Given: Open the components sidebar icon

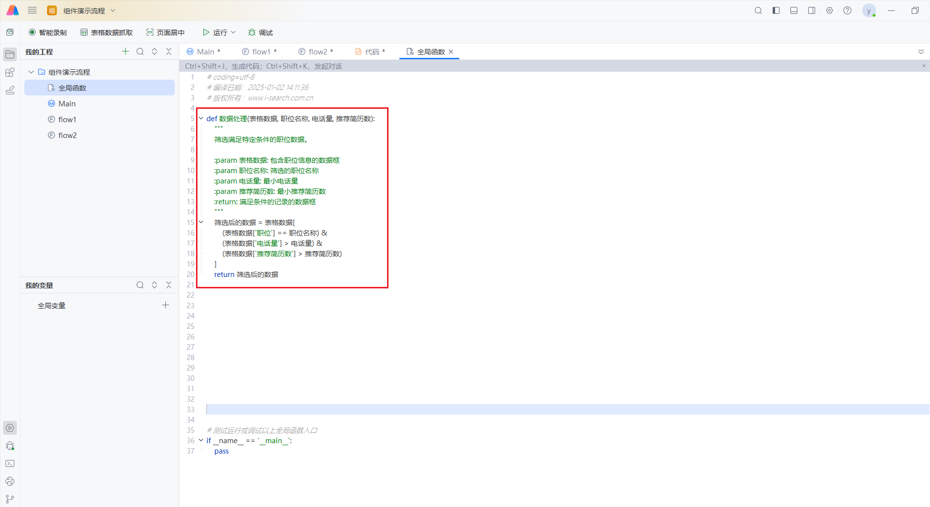Looking at the screenshot, I should pyautogui.click(x=10, y=72).
